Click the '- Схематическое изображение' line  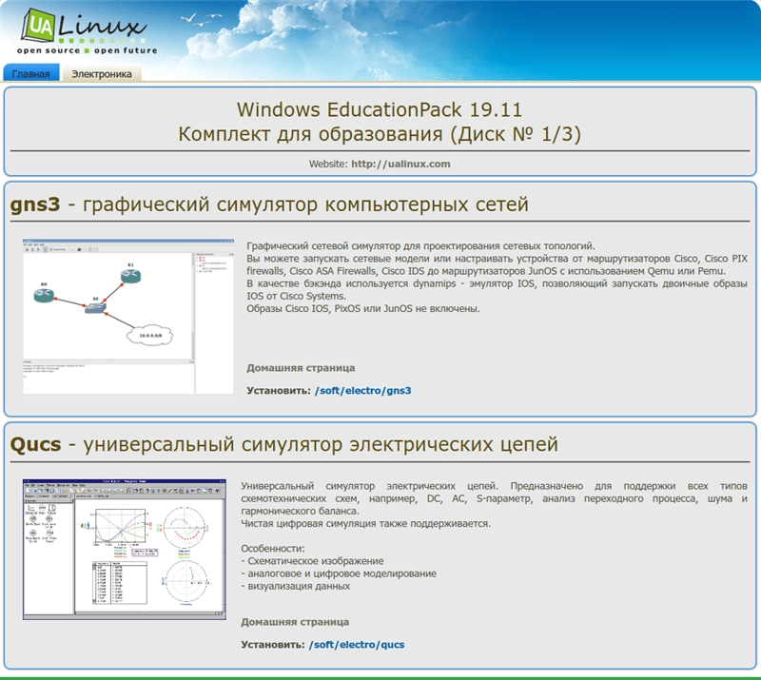click(312, 561)
